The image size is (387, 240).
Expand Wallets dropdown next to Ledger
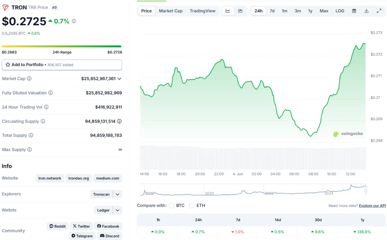tap(117, 210)
